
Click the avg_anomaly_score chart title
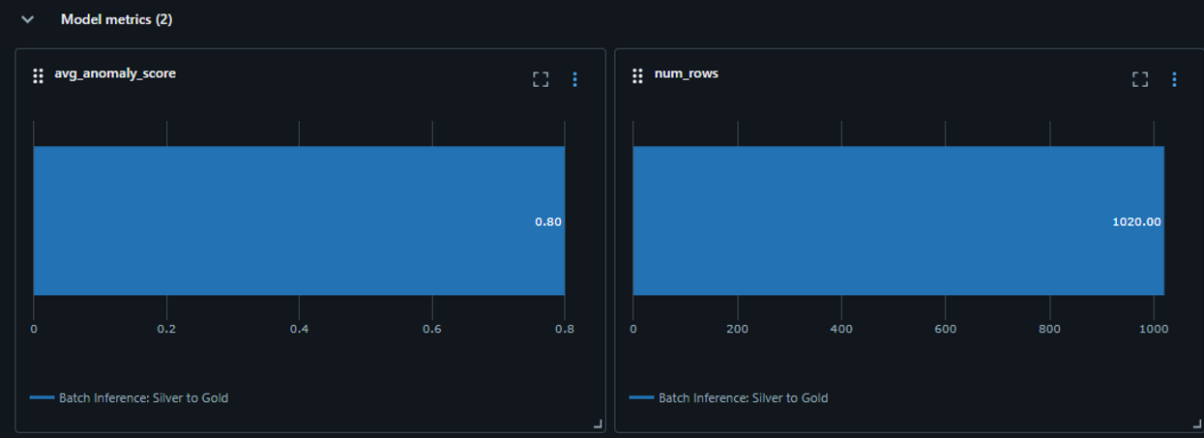[115, 73]
